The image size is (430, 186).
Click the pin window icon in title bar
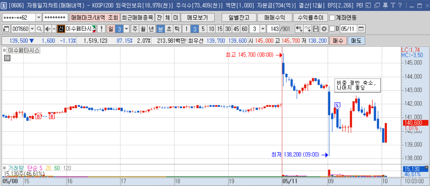pos(385,5)
